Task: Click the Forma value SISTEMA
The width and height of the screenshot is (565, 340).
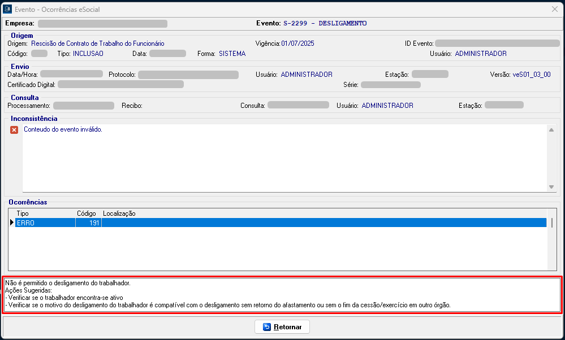Action: pyautogui.click(x=232, y=54)
